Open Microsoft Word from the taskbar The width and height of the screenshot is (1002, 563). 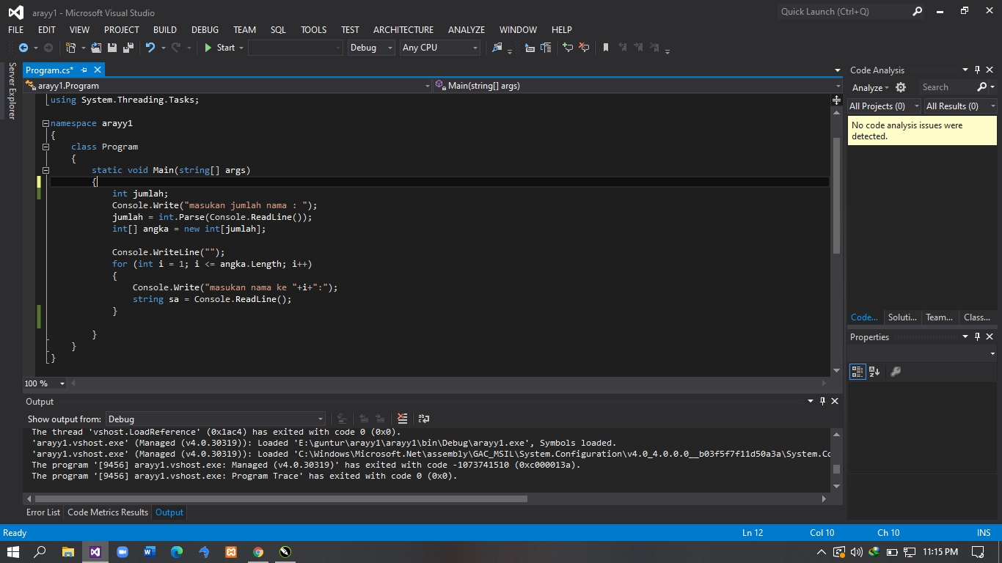(150, 551)
